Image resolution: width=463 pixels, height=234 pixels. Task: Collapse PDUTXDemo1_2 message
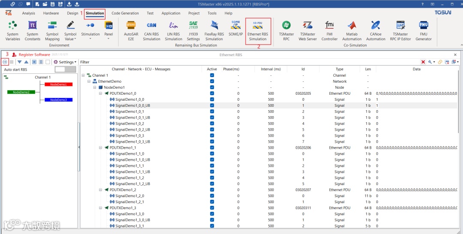click(x=100, y=190)
